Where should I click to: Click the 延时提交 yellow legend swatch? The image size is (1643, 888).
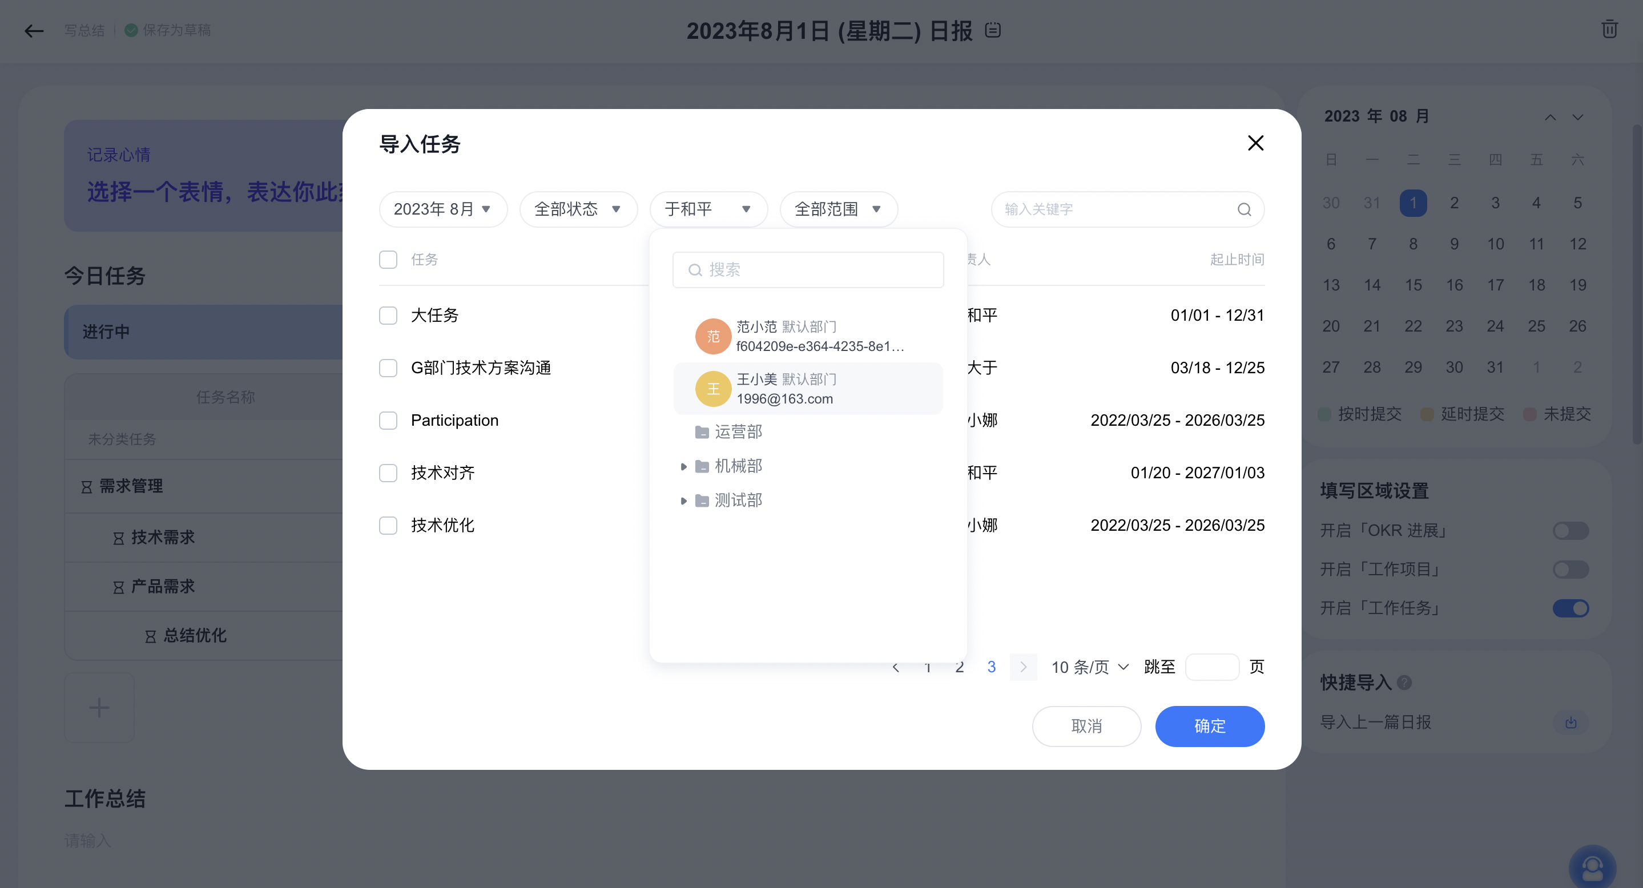(x=1427, y=414)
